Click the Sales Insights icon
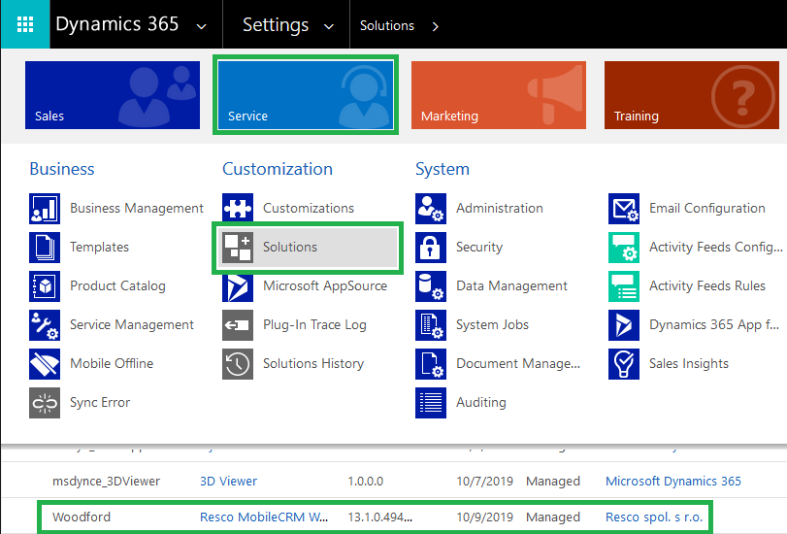Image resolution: width=787 pixels, height=534 pixels. (624, 364)
